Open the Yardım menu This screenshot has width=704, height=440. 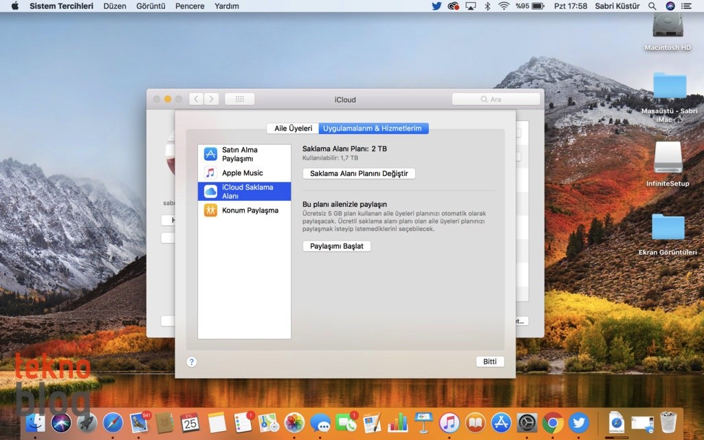point(227,5)
